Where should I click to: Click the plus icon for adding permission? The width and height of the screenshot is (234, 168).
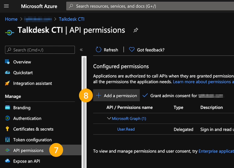pyautogui.click(x=99, y=95)
